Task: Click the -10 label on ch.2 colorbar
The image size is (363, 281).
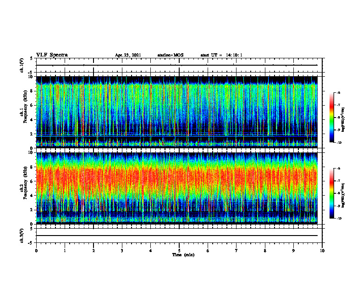Action: tap(339, 219)
